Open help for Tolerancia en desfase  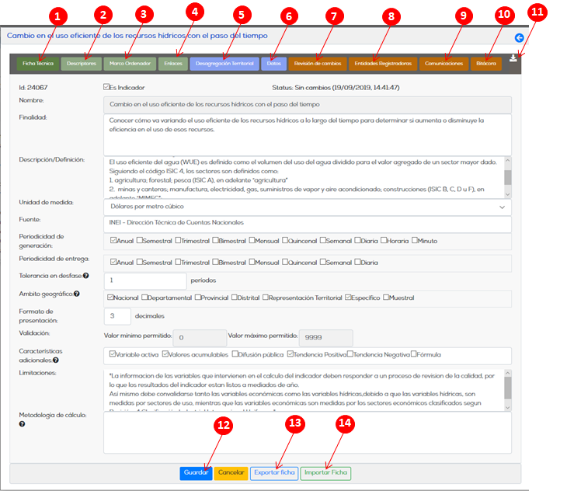click(x=85, y=276)
